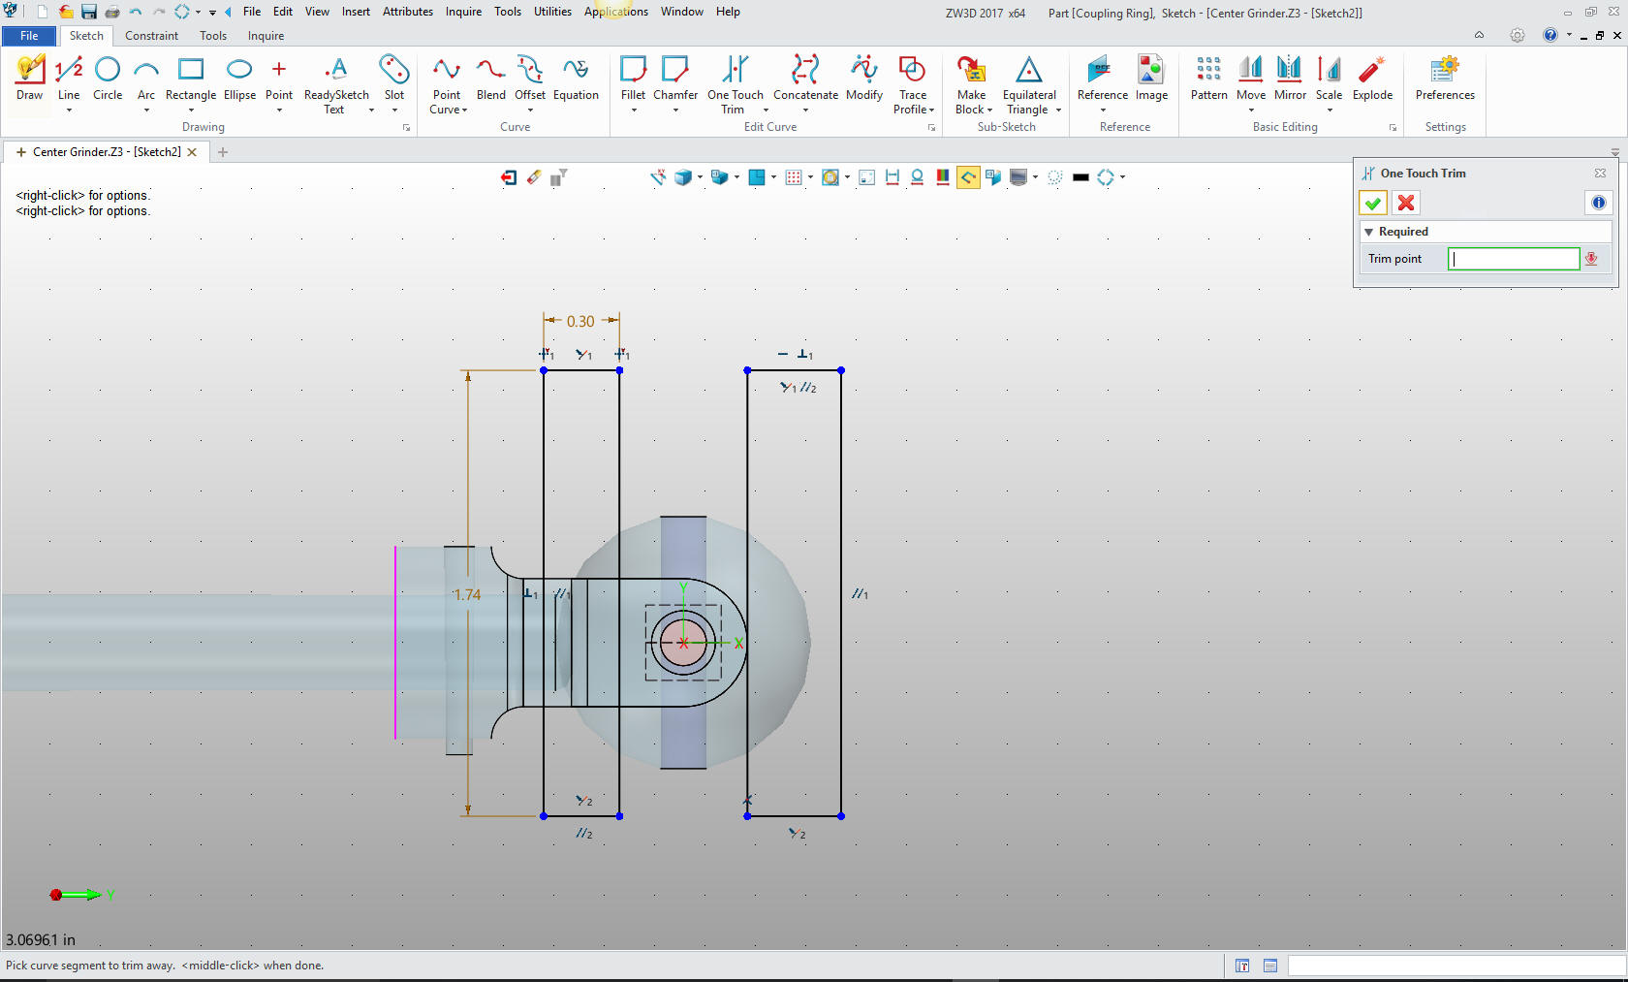Select the Draw tool
1628x982 pixels.
(x=29, y=78)
